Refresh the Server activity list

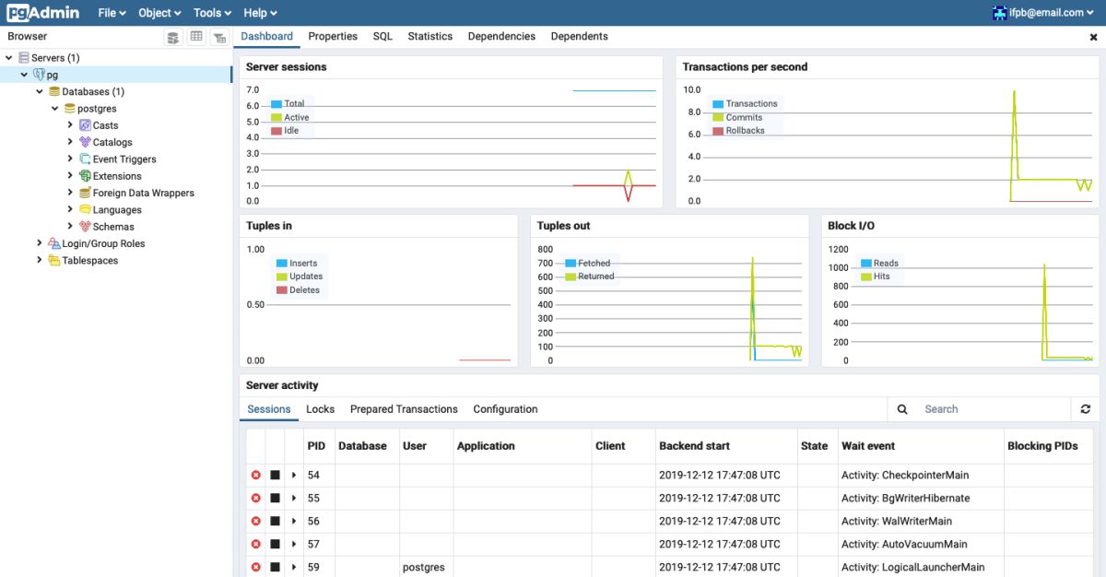coord(1086,409)
